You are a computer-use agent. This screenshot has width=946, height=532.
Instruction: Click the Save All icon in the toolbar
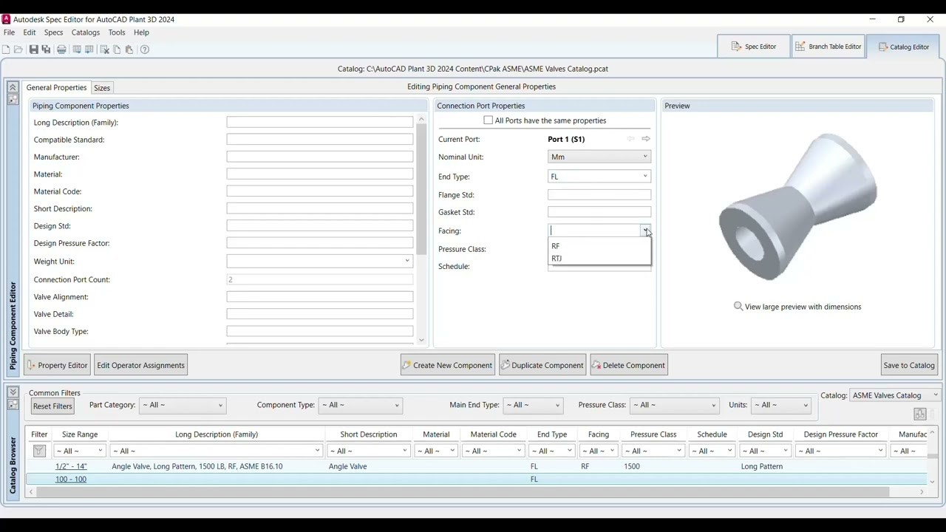pos(46,50)
